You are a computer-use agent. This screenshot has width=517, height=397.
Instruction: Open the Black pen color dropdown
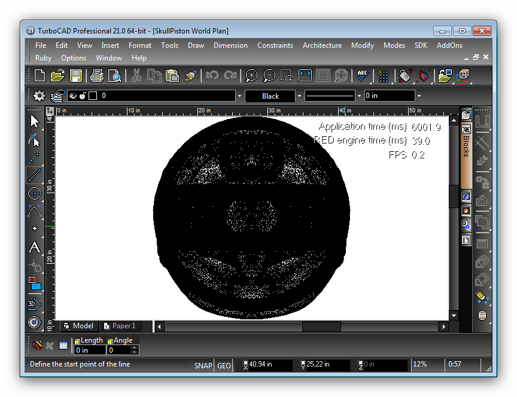(299, 96)
